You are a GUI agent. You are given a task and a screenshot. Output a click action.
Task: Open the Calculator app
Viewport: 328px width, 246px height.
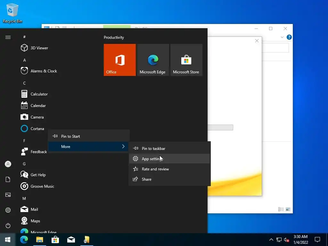tap(34, 94)
